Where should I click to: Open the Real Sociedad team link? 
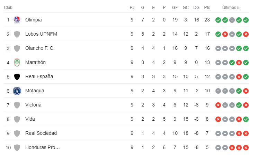(41, 133)
